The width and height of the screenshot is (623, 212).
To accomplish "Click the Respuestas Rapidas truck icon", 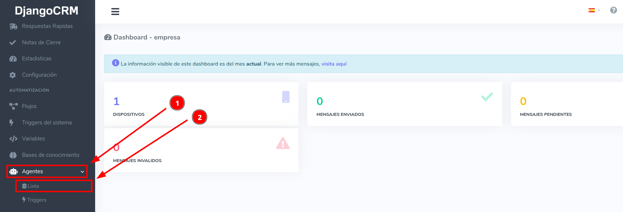I will click(x=13, y=26).
